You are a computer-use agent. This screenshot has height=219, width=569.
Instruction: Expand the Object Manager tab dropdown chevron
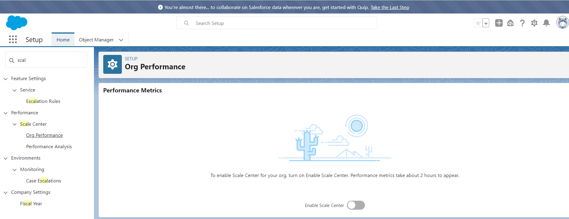click(x=121, y=40)
